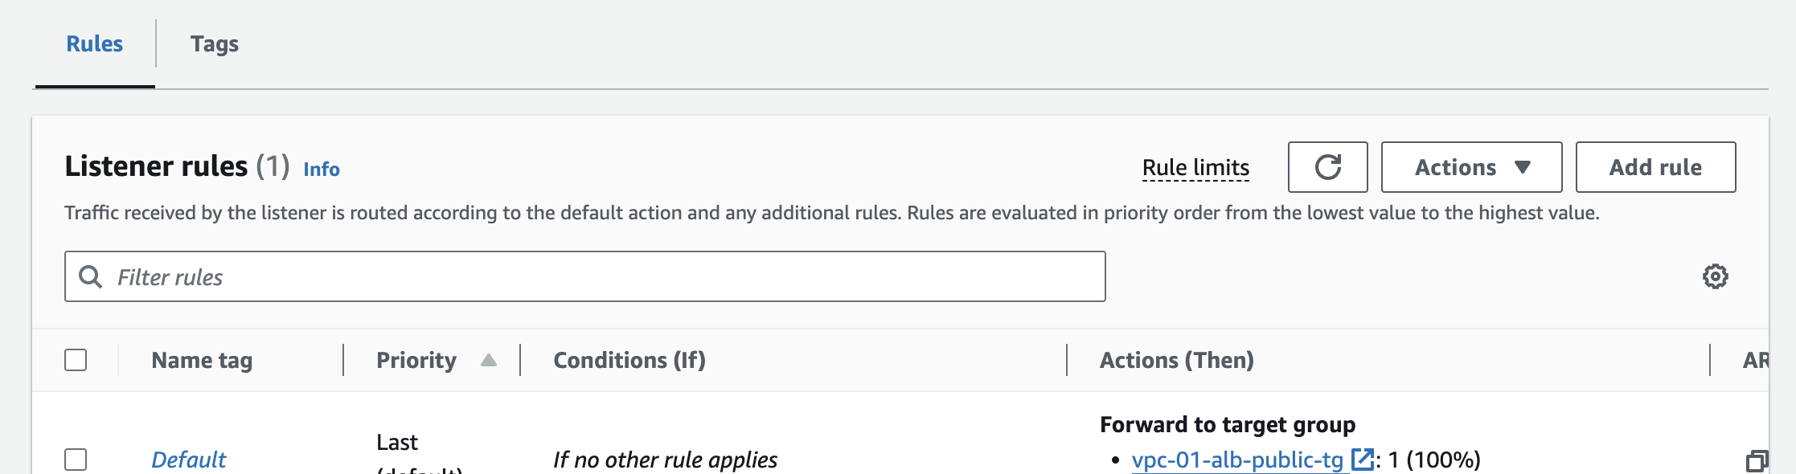Select all rules with the header checkbox
Screen dimensions: 1796x474
click(x=76, y=360)
